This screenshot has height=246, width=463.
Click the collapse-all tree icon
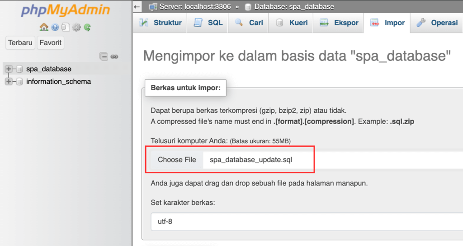click(104, 56)
